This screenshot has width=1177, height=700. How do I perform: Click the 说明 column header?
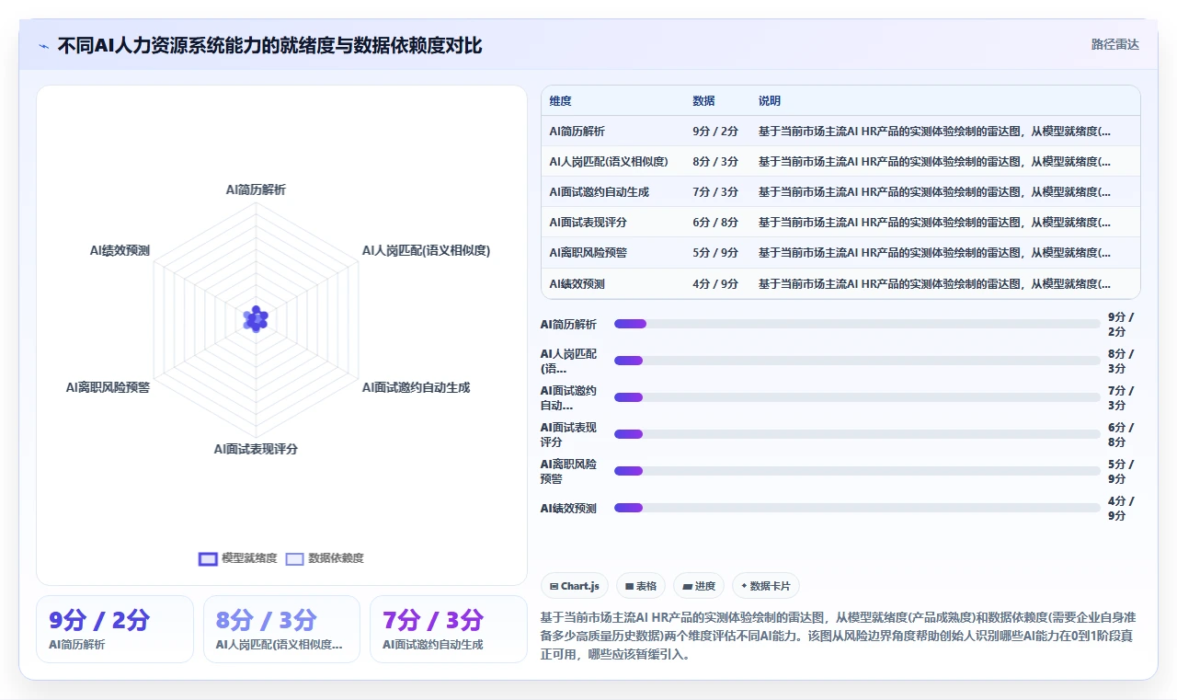click(x=770, y=101)
